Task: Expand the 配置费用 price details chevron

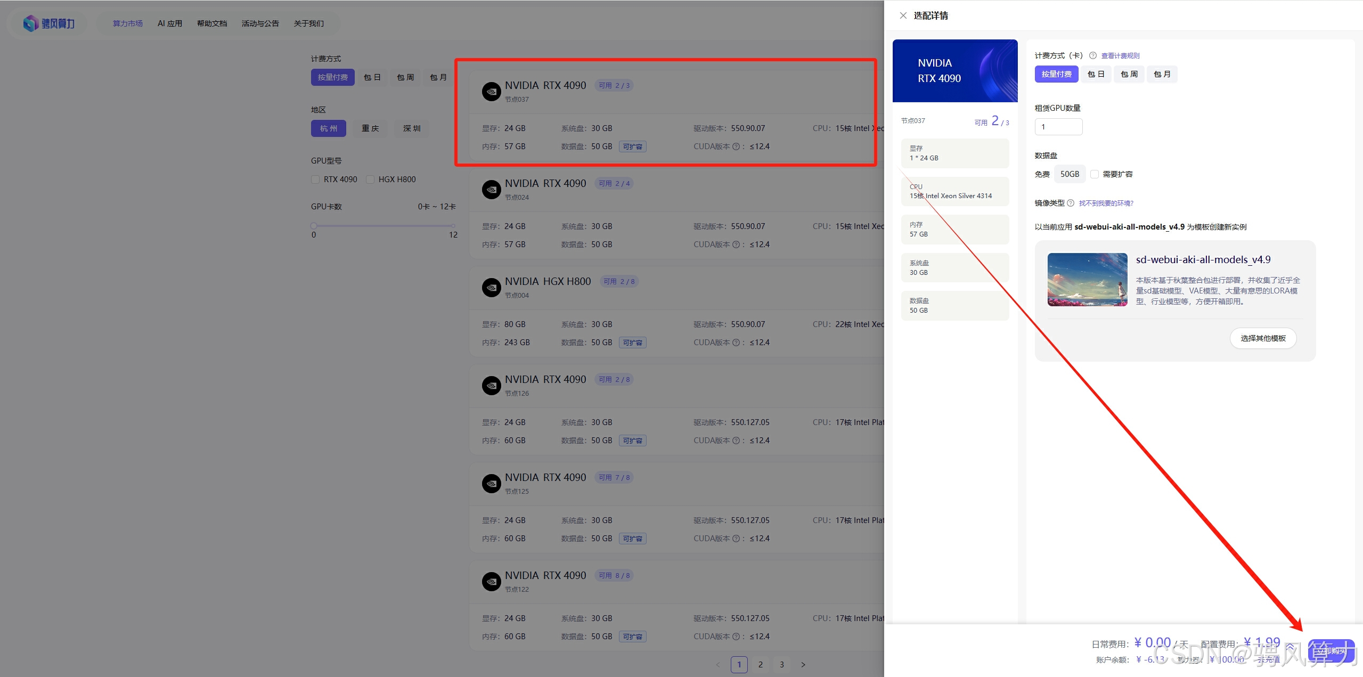Action: point(1290,647)
